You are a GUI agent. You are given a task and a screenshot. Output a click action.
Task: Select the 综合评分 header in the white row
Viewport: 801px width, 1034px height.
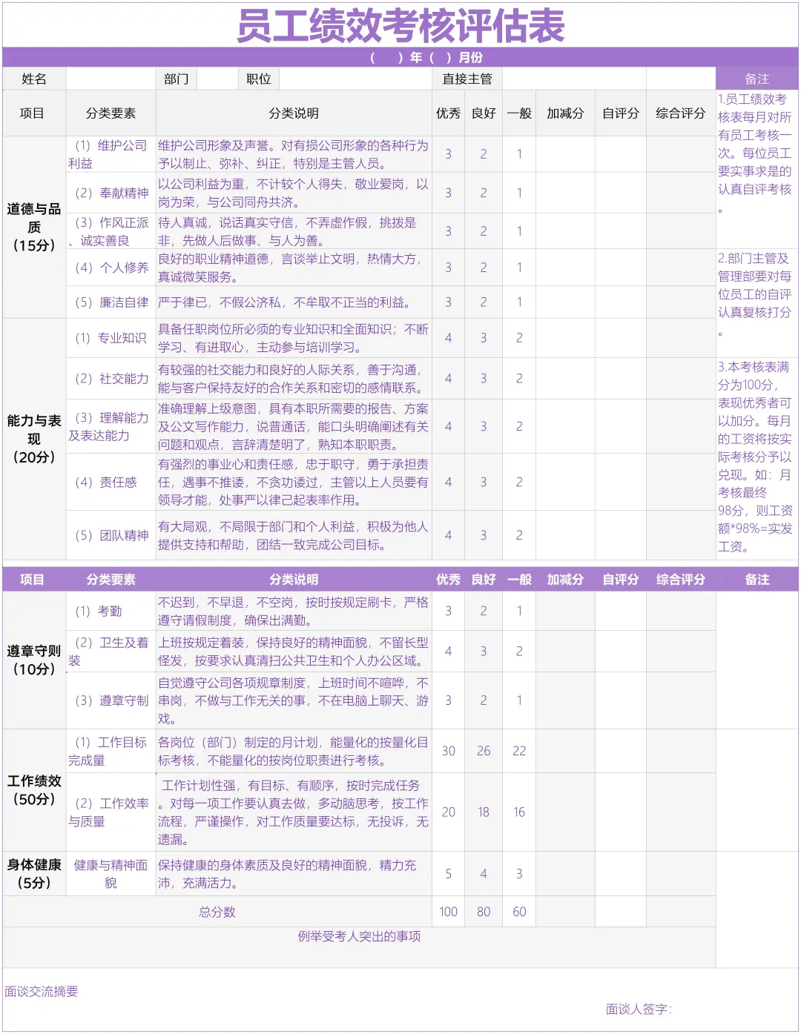[x=681, y=113]
